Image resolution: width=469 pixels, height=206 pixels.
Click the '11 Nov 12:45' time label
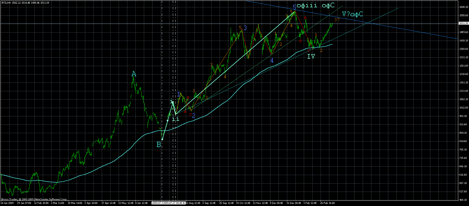(260, 203)
